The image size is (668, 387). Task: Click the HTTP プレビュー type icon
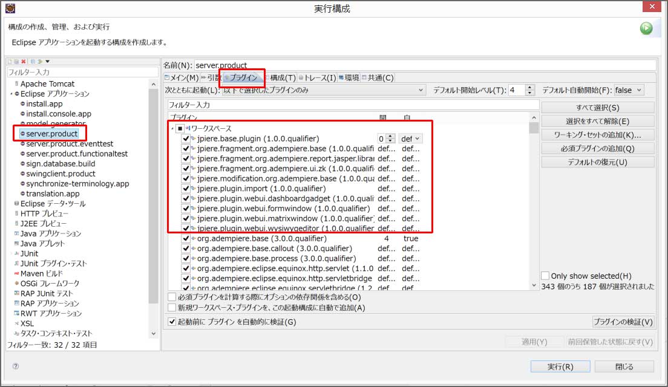tap(16, 213)
